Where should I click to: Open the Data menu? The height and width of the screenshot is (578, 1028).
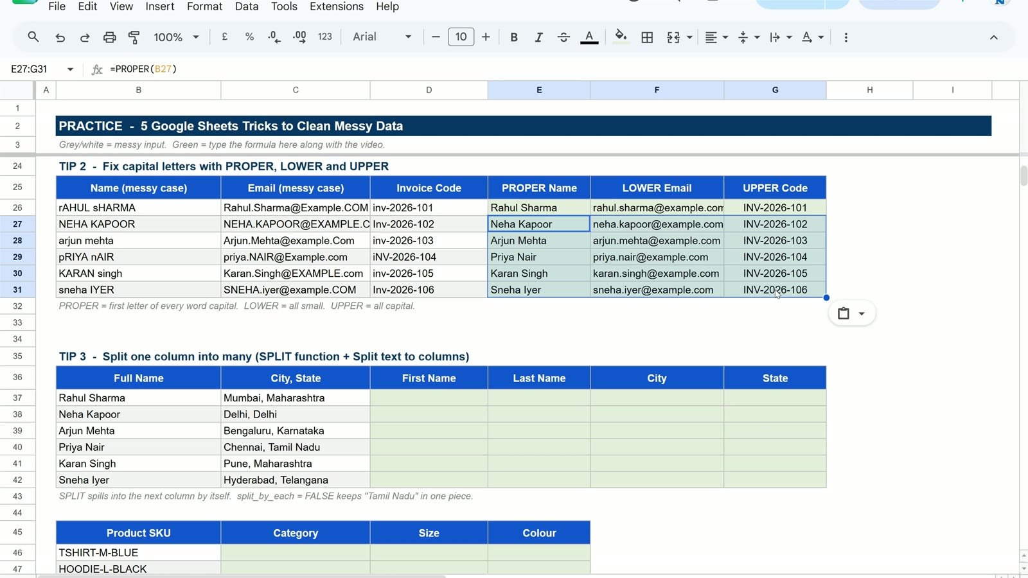247,6
